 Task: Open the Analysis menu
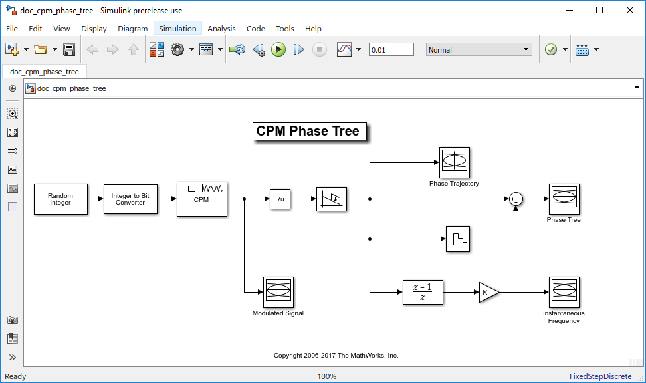[222, 29]
